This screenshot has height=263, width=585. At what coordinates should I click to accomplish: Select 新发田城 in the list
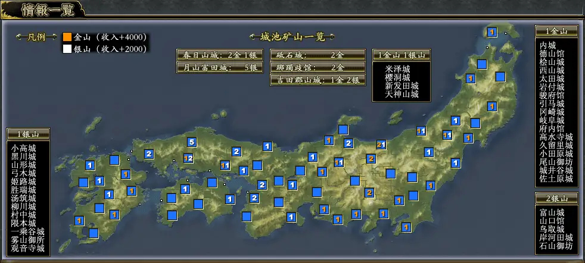click(x=402, y=86)
